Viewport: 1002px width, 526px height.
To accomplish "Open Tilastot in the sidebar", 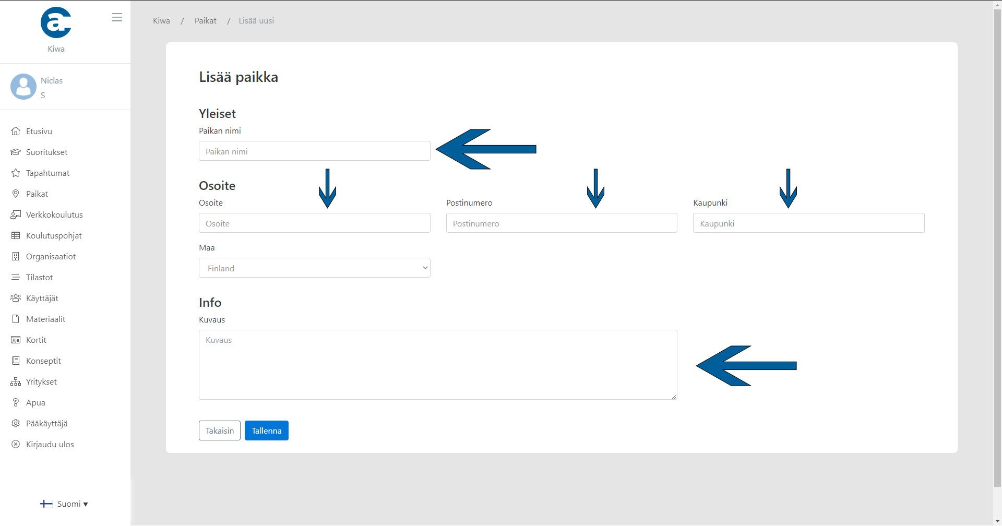I will [x=39, y=278].
